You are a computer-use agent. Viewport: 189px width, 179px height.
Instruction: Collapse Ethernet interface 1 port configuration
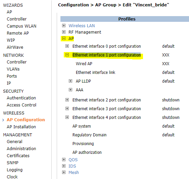coord(67,55)
